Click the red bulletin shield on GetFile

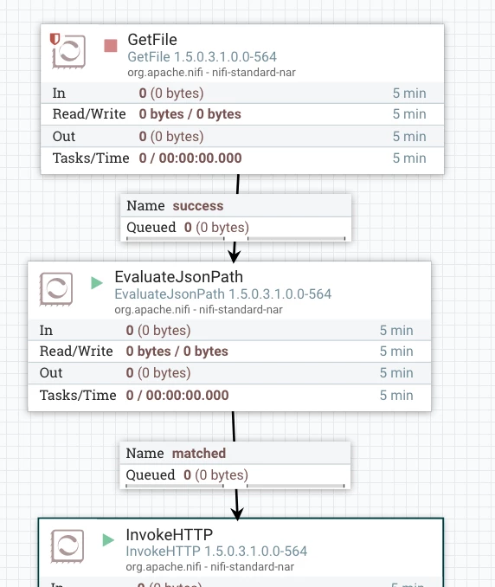pos(55,39)
